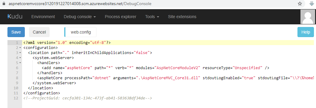
Task: Open the Debug console dropdown menu
Action: coord(80,17)
